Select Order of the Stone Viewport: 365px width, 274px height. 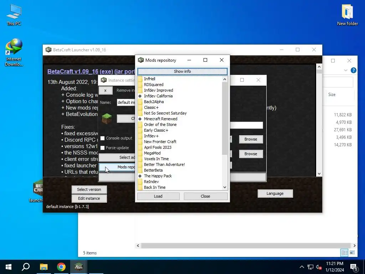[x=160, y=125]
